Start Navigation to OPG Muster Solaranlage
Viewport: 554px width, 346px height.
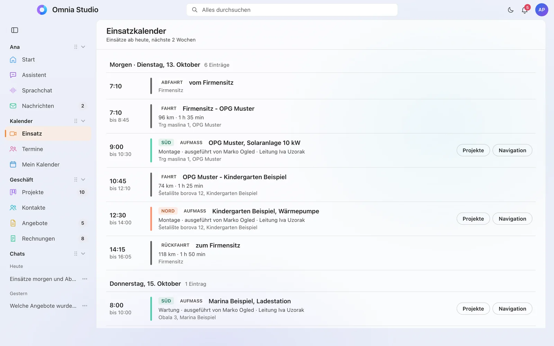pos(512,150)
